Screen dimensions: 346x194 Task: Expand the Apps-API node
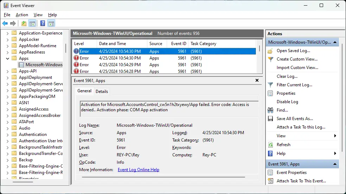pyautogui.click(x=7, y=71)
